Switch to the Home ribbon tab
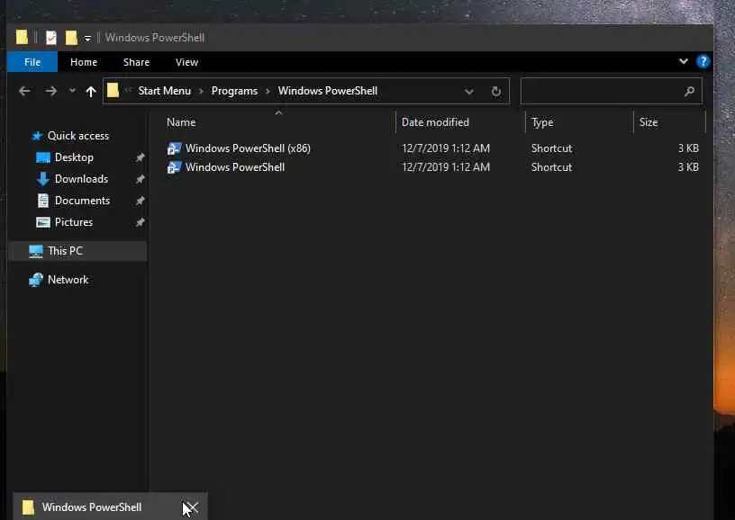The height and width of the screenshot is (520, 735). (x=84, y=62)
